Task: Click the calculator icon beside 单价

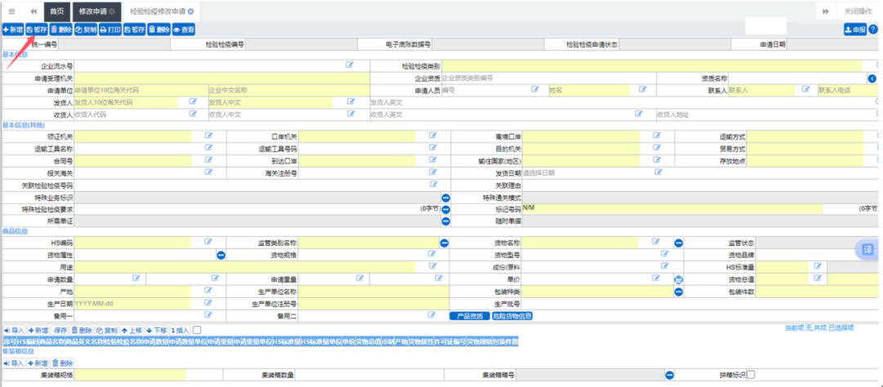Action: coord(679,279)
